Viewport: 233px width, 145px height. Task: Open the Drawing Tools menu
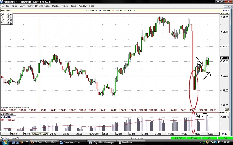pos(42,6)
